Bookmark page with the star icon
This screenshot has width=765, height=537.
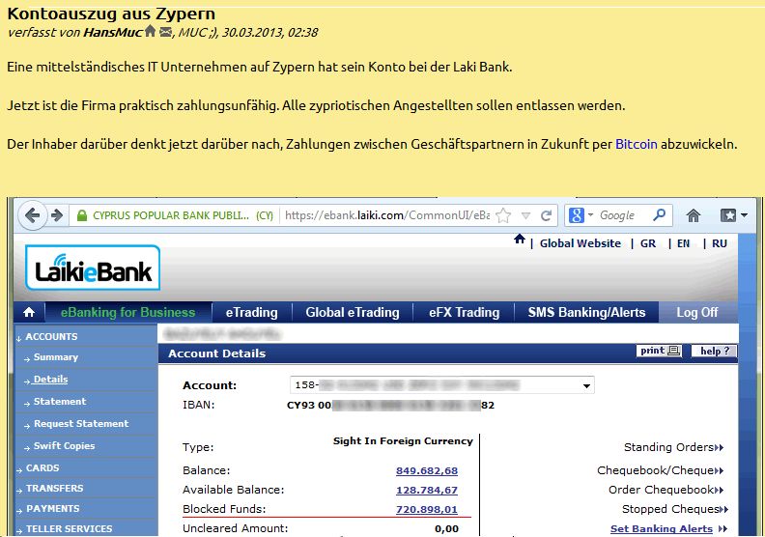(503, 215)
